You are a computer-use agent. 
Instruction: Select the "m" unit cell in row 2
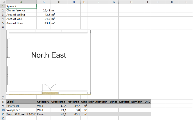[59, 10]
